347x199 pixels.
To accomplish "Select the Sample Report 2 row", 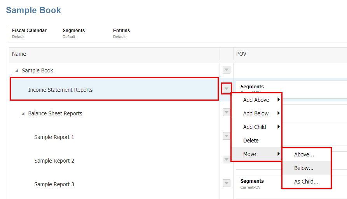I will [x=54, y=161].
